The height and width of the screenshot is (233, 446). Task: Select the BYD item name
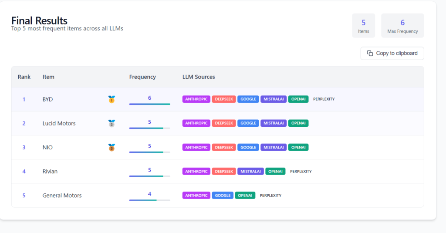click(47, 99)
